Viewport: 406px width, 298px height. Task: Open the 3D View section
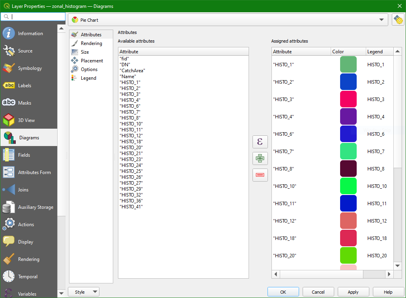point(26,120)
